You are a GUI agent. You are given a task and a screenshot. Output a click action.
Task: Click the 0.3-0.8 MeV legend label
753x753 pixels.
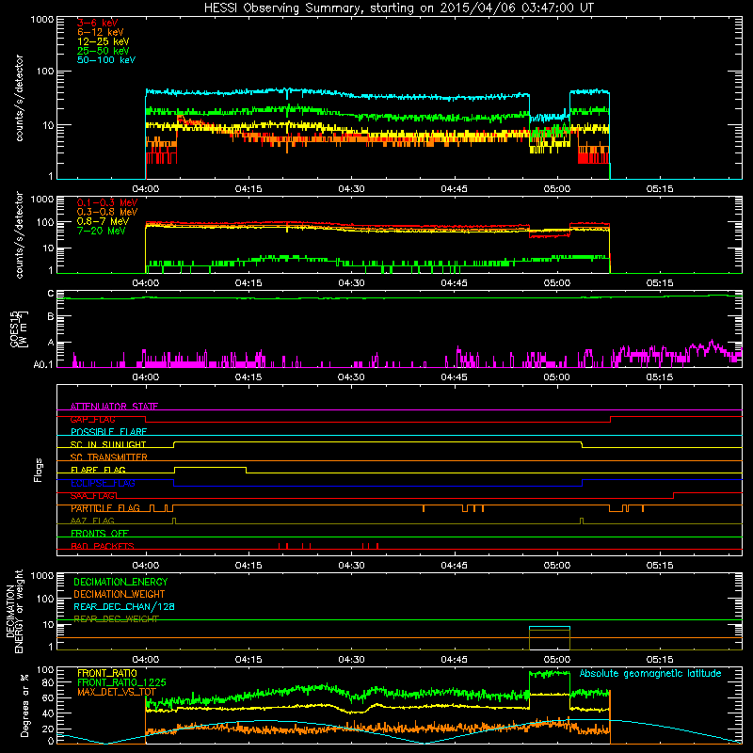point(107,212)
